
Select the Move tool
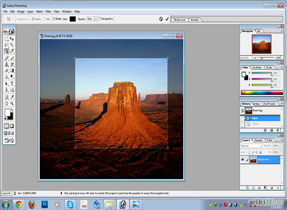click(12, 39)
